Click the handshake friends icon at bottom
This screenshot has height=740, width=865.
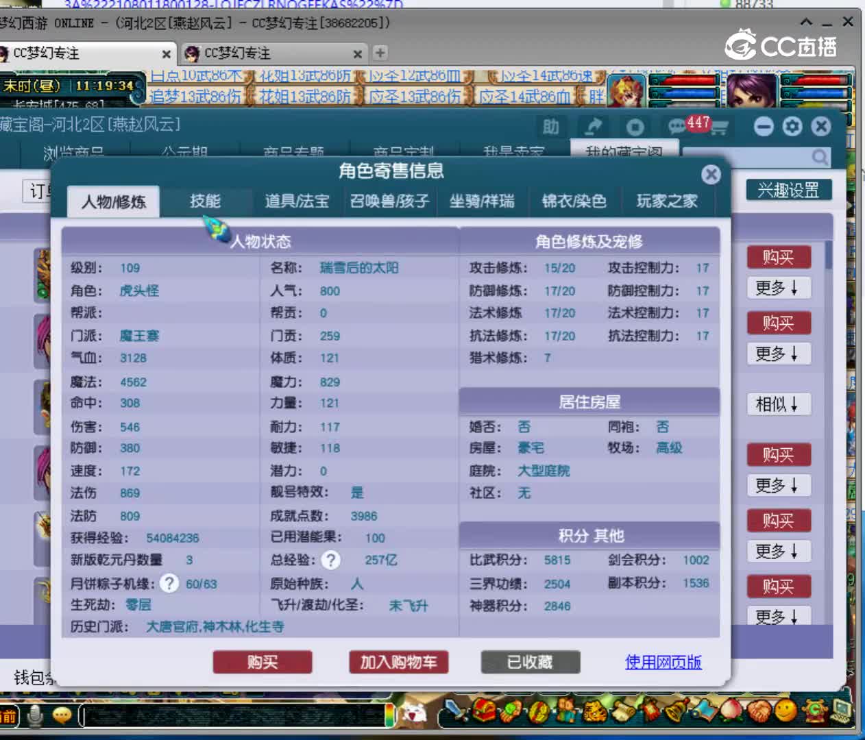pyautogui.click(x=759, y=711)
